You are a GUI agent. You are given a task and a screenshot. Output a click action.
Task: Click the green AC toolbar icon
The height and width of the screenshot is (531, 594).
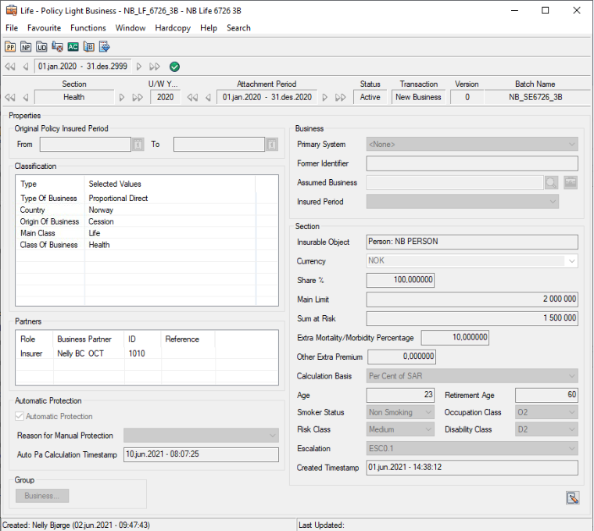click(x=73, y=48)
